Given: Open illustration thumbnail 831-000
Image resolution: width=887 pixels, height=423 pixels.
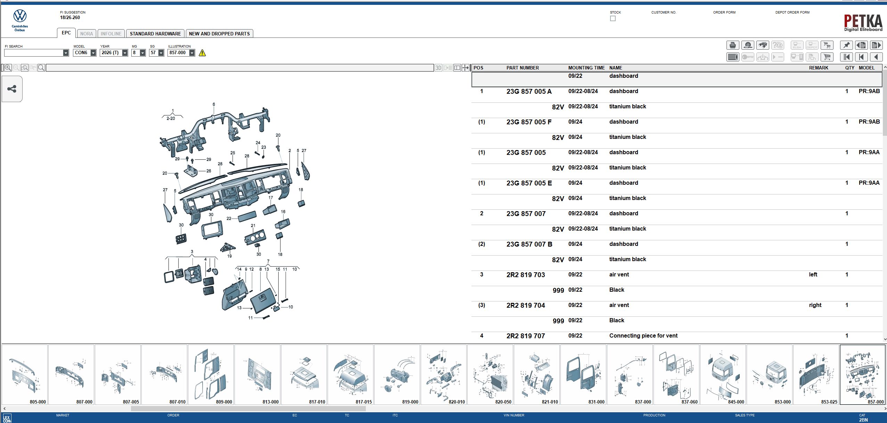Looking at the screenshot, I should [x=583, y=374].
